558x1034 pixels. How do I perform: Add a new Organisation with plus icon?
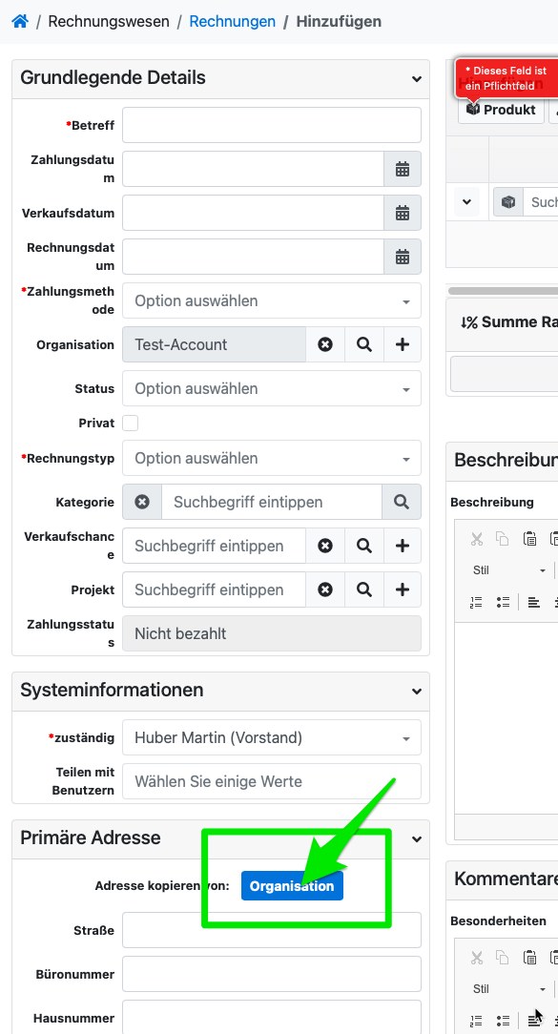[x=403, y=344]
